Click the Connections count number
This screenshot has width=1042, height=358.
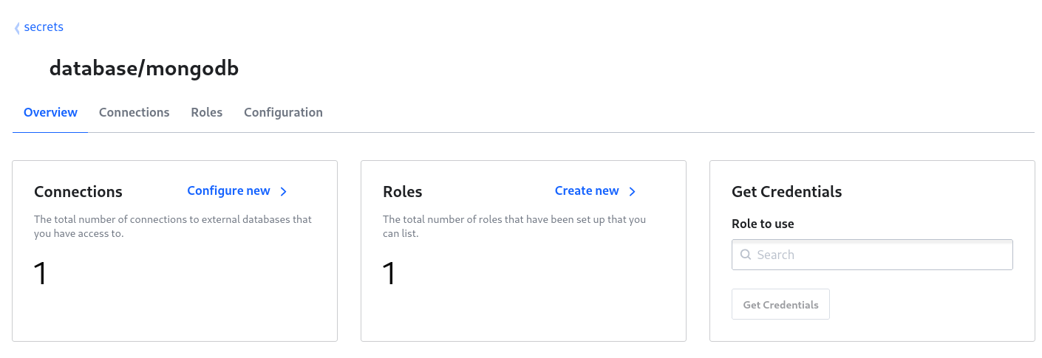click(41, 274)
